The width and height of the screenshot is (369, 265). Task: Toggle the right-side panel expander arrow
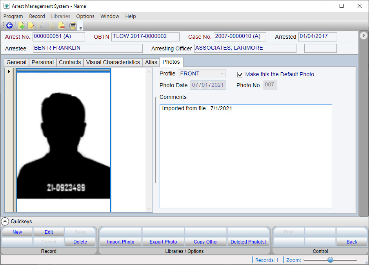[x=364, y=35]
